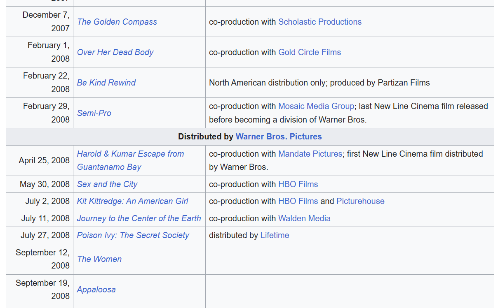Select the July 27, 2008 date cell

(40, 235)
